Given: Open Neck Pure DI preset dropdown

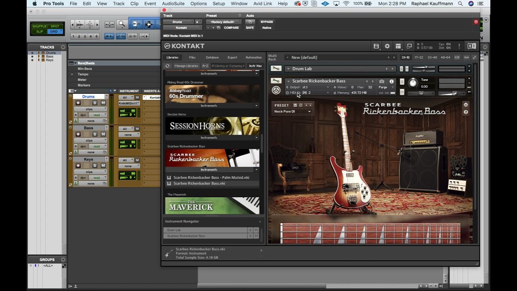Looking at the screenshot, I should click(x=292, y=112).
